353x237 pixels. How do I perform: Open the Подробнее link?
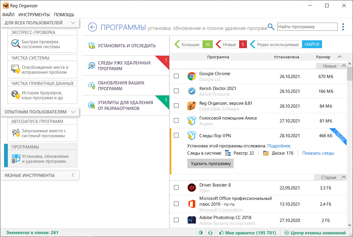tap(279, 146)
